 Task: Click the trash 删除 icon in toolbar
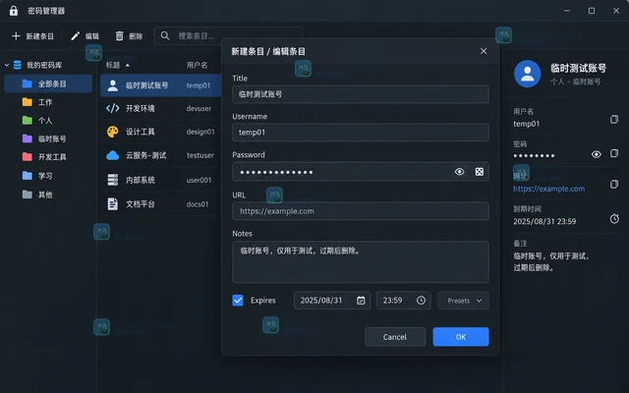(120, 36)
